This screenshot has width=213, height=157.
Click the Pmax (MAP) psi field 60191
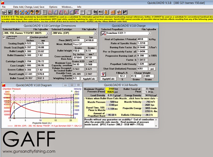[78, 40]
